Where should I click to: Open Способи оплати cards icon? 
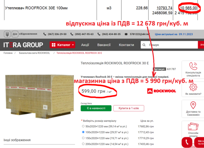pos(193,126)
